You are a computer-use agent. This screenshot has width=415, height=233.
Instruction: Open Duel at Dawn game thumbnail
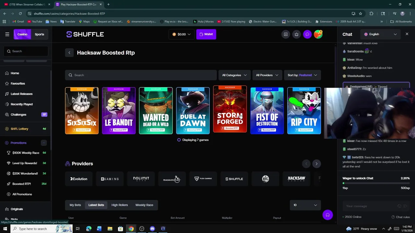(193, 111)
